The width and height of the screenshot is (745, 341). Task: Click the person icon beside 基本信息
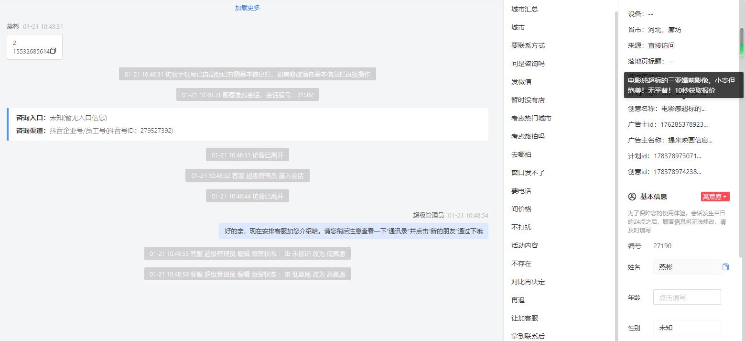pyautogui.click(x=632, y=197)
